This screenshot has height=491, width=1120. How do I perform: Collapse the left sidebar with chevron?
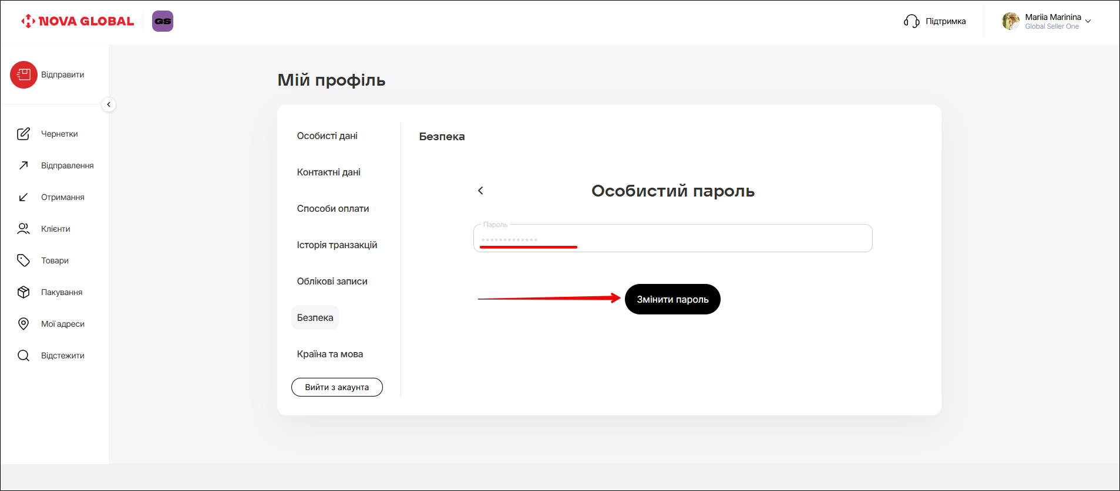tap(109, 104)
